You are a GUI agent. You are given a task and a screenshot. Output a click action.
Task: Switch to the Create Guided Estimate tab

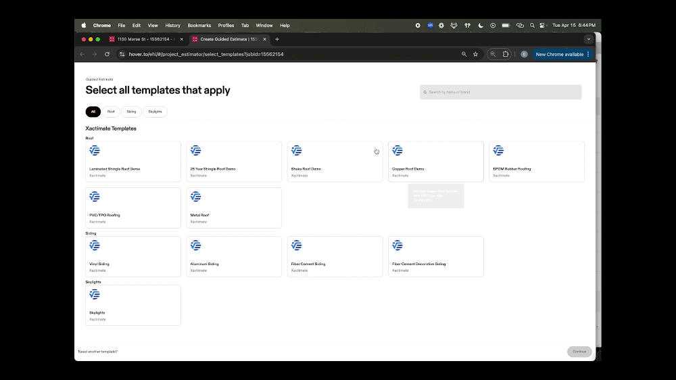tap(229, 39)
